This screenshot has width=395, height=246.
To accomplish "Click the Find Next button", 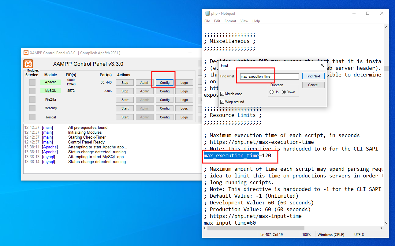I will [x=313, y=76].
